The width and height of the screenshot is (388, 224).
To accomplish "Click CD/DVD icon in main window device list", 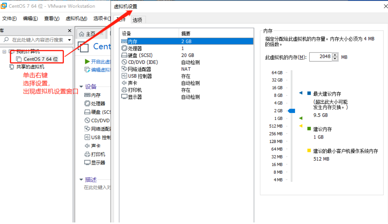I will (87, 120).
